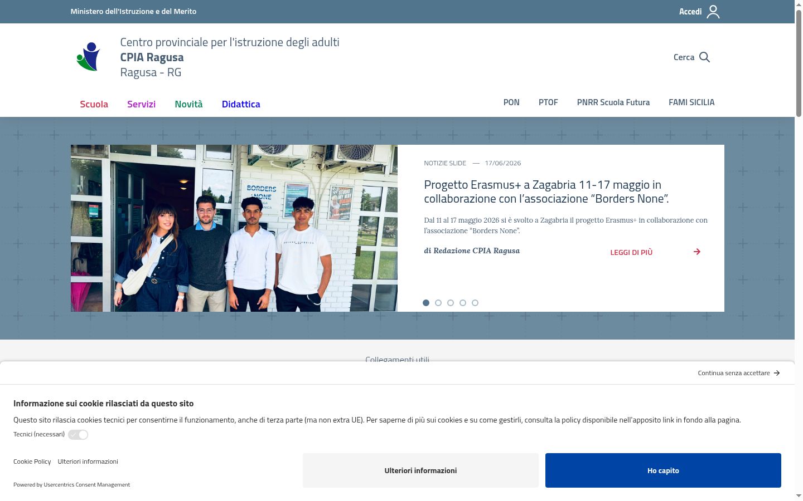The height and width of the screenshot is (501, 803).
Task: Click the Accedi login link
Action: [690, 12]
